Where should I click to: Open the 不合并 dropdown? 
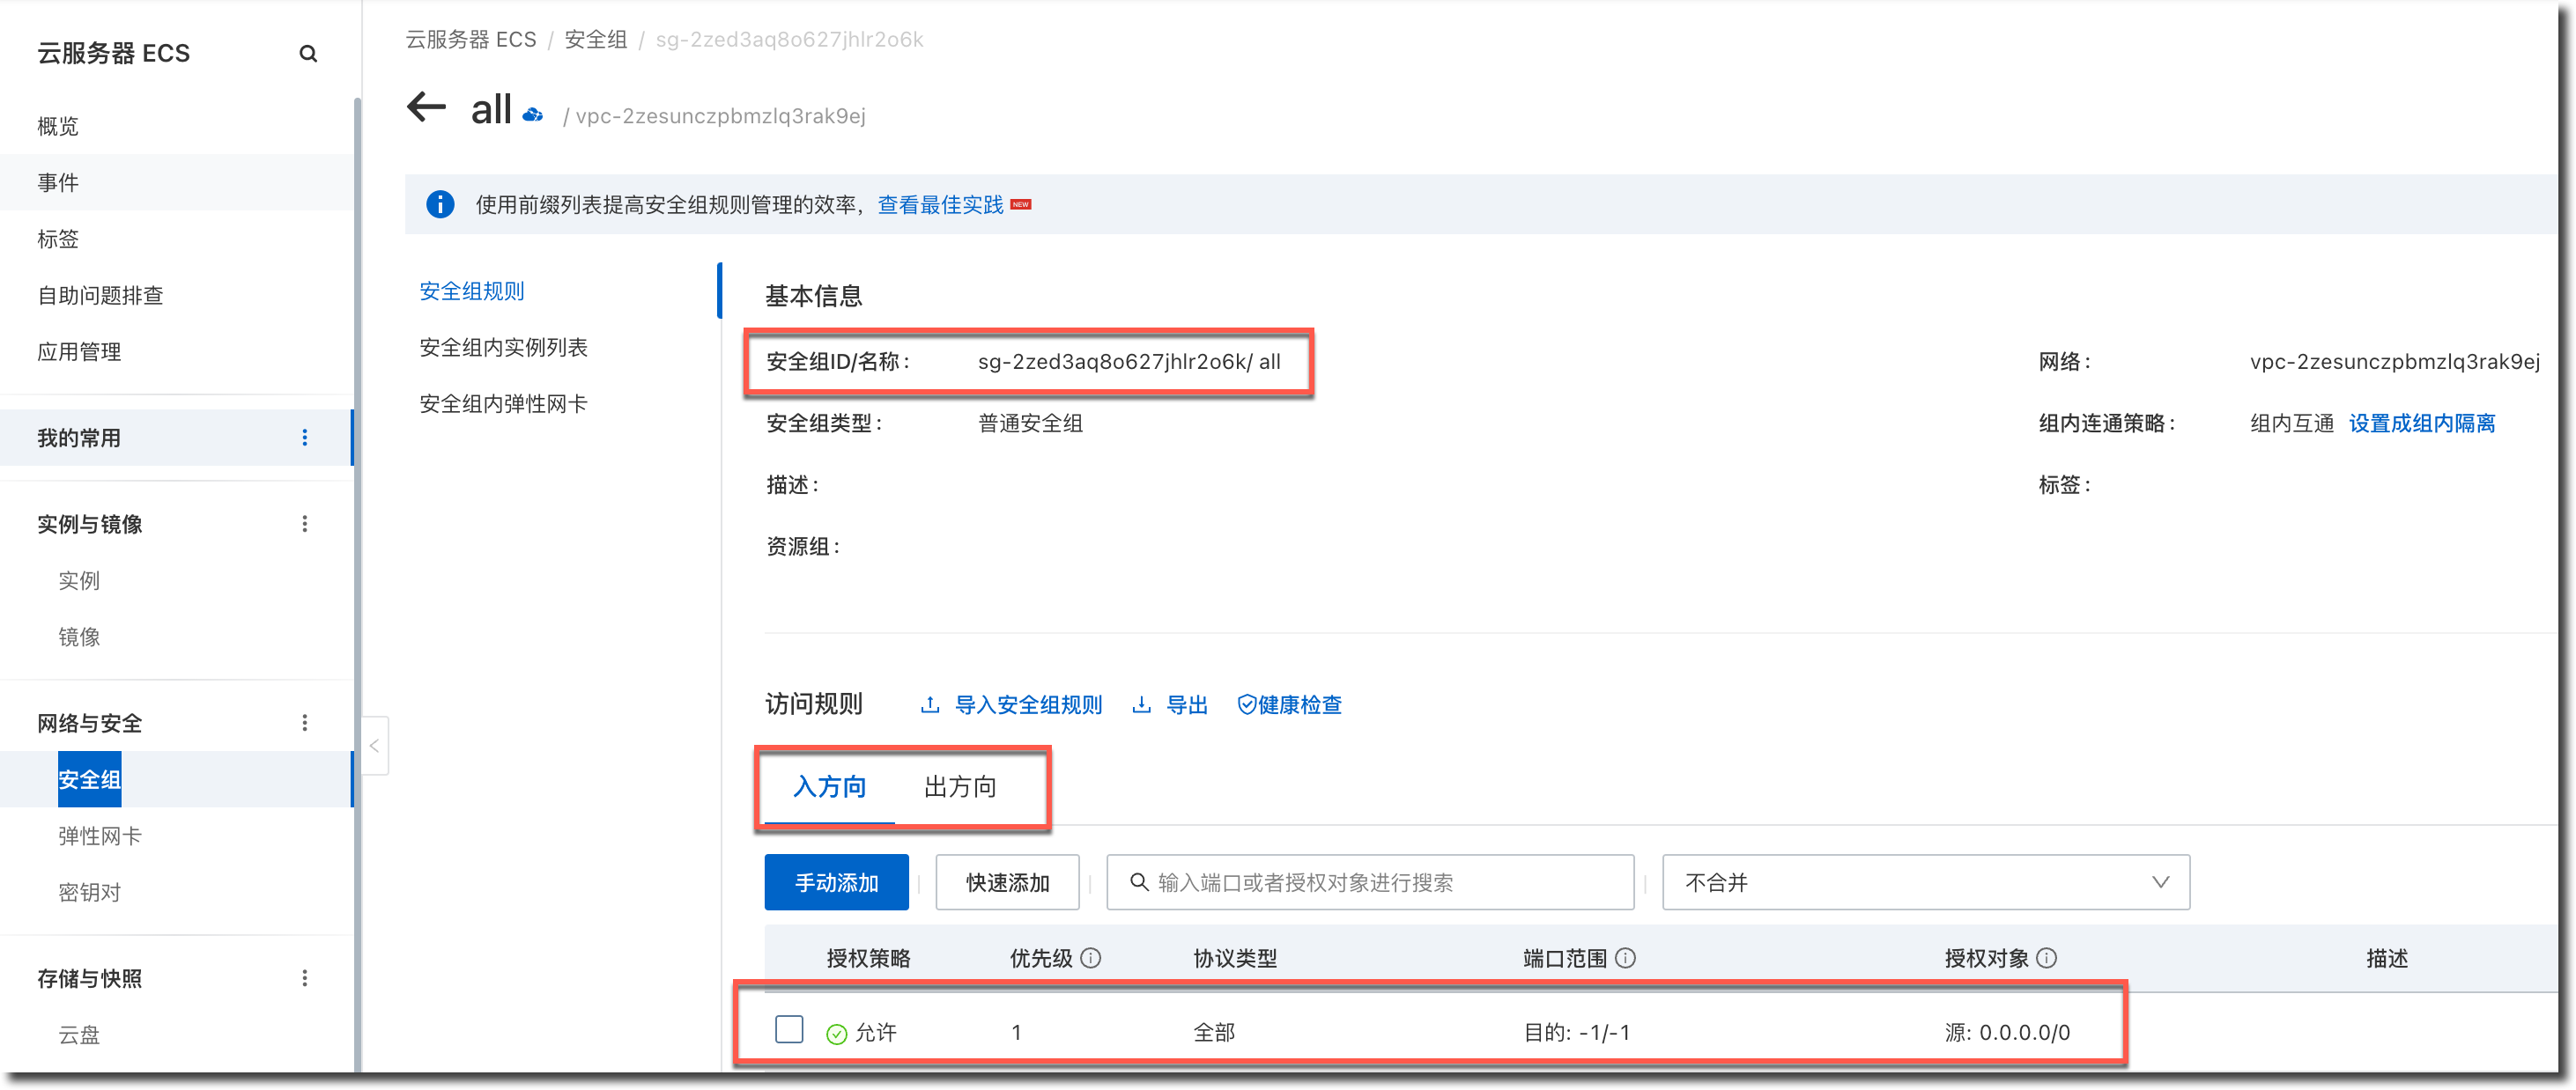point(1925,881)
